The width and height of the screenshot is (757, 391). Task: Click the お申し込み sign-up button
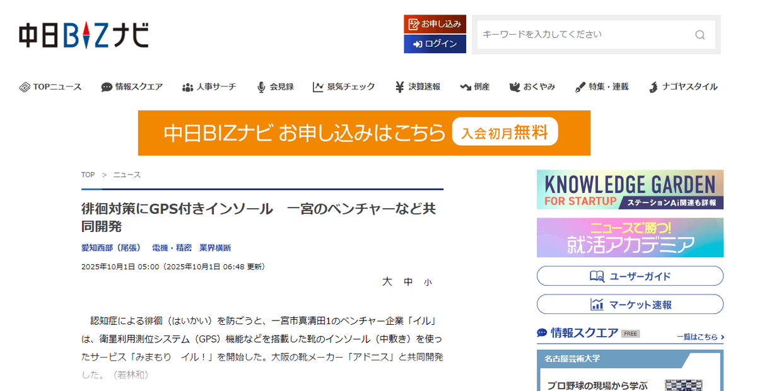(x=435, y=24)
